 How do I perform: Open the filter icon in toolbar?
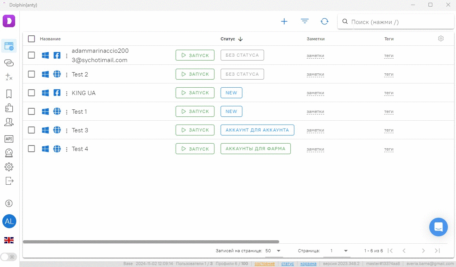pos(305,21)
